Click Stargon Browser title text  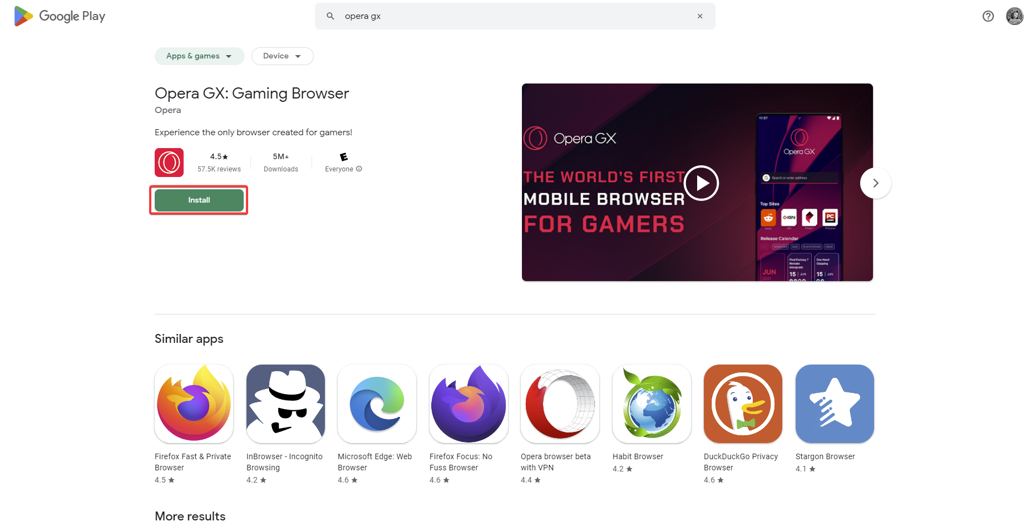click(x=825, y=456)
